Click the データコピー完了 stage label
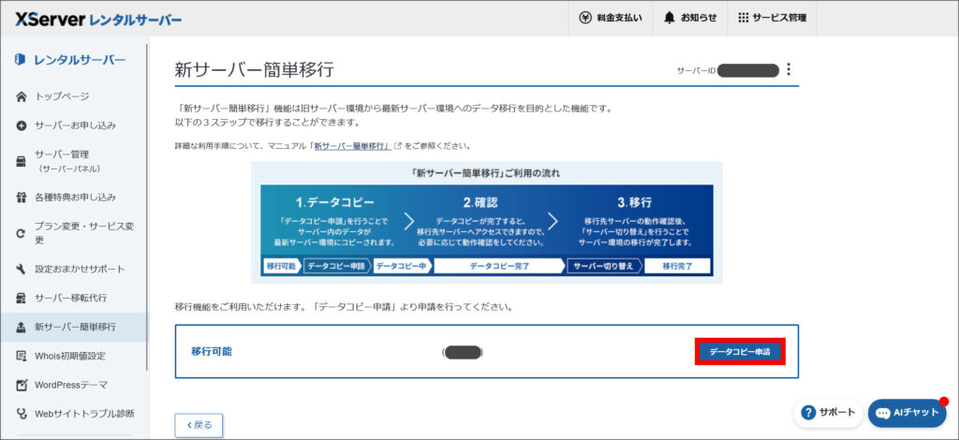This screenshot has width=959, height=440. click(x=499, y=266)
